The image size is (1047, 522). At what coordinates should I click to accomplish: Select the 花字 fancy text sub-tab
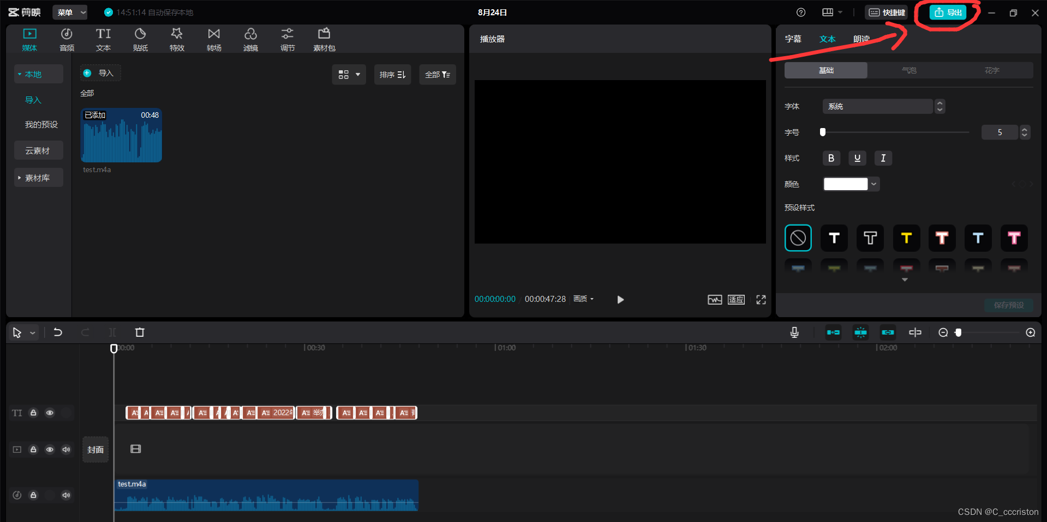pyautogui.click(x=992, y=70)
